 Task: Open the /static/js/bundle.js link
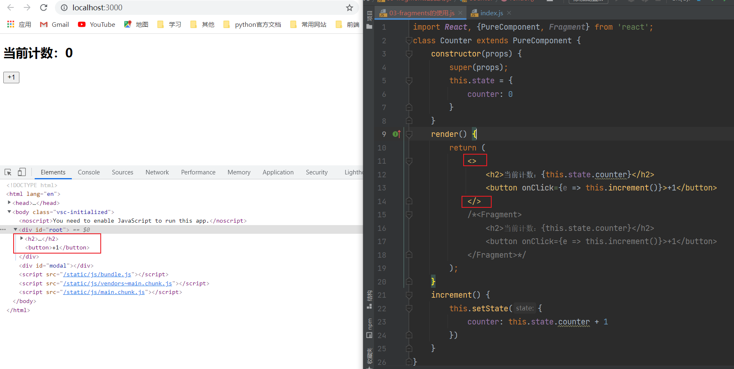[x=97, y=274]
